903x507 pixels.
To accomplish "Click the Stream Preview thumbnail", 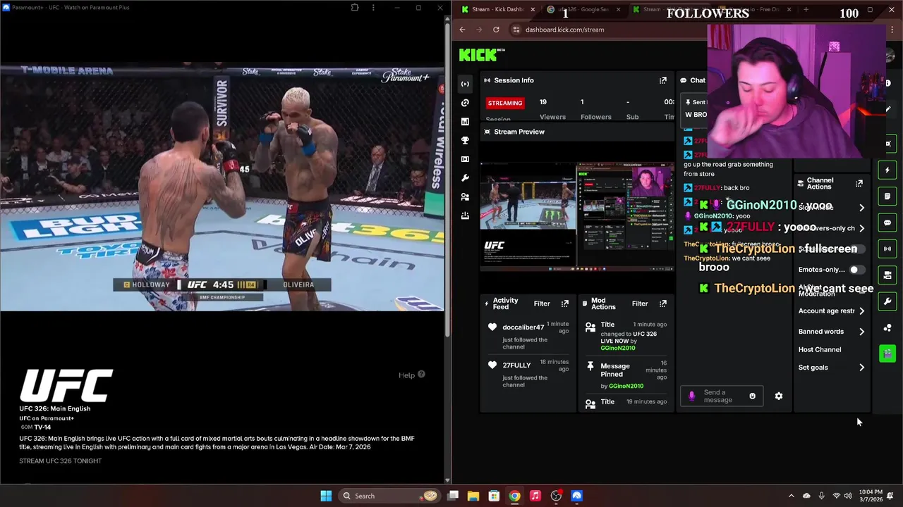I will [x=577, y=217].
